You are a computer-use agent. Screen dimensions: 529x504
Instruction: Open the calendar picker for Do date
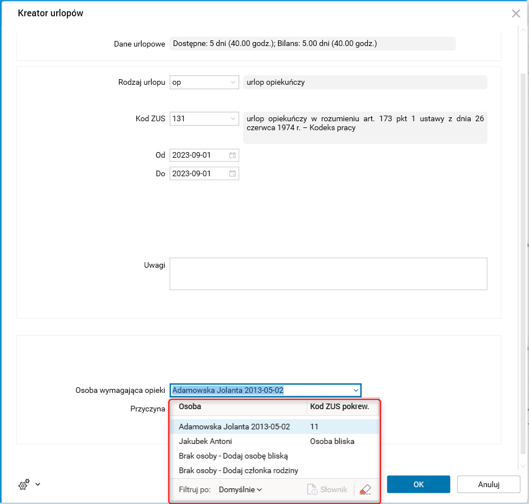(x=232, y=173)
